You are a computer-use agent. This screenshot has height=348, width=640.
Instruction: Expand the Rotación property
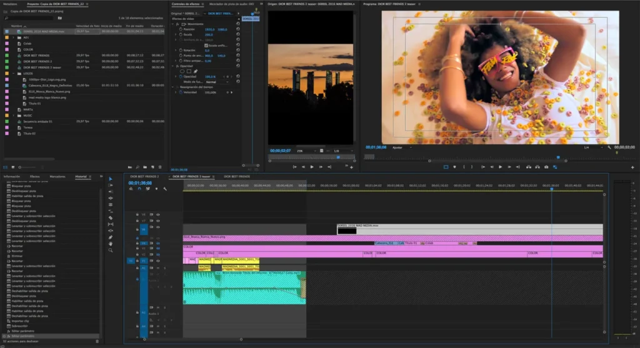click(176, 50)
